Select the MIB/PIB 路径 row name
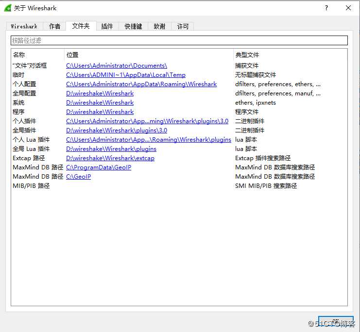Viewport: 360px width, 332px height. pyautogui.click(x=31, y=185)
